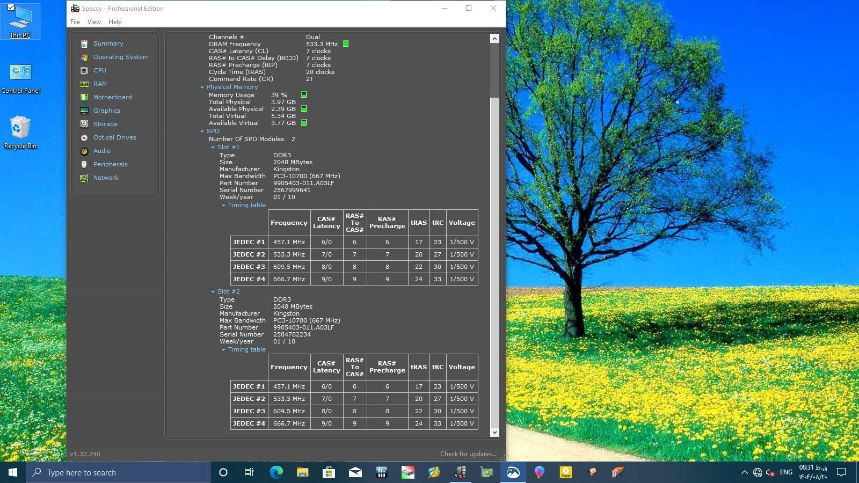Toggle the This PC desktop checkbox

(11, 8)
